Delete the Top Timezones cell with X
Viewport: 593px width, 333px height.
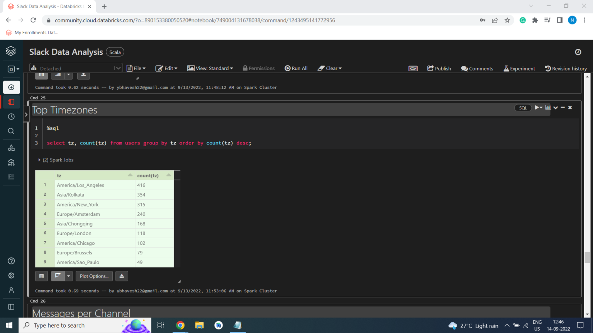(570, 108)
